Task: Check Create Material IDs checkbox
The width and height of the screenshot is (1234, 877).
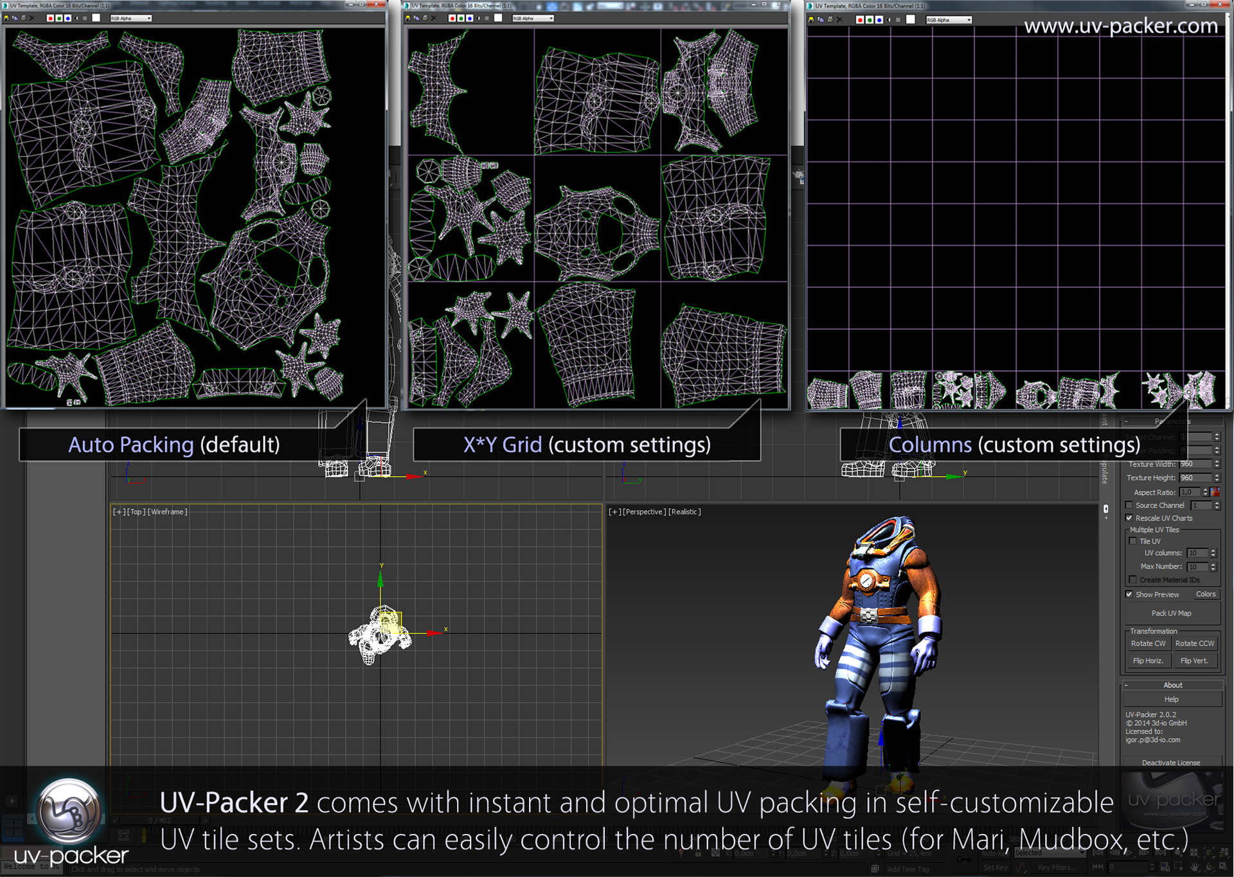Action: point(1133,580)
